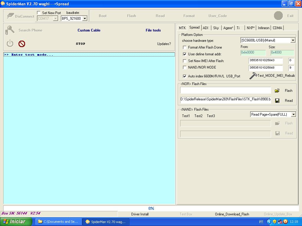
Task: Click the antivirus shield tray icon
Action: (x=275, y=222)
